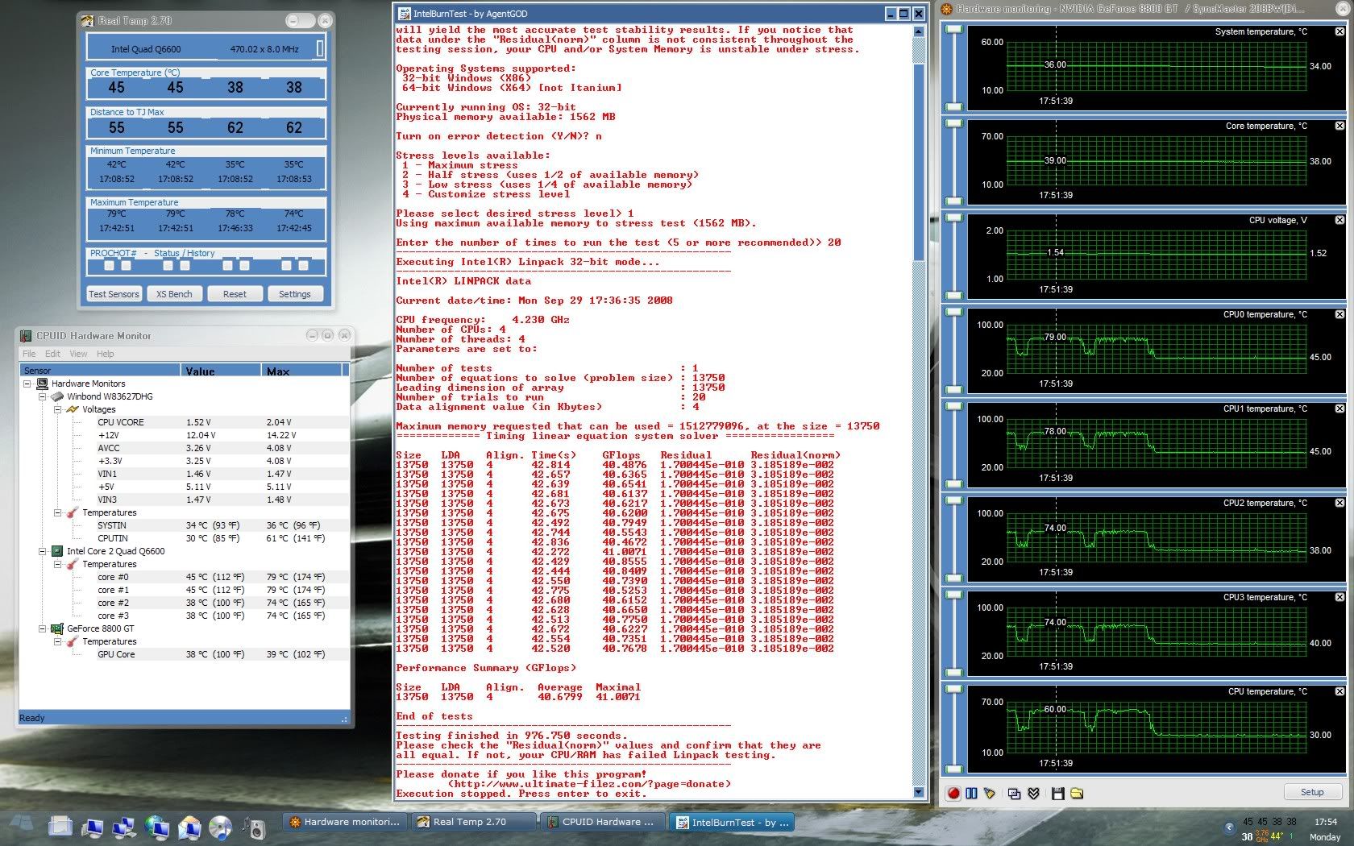The width and height of the screenshot is (1354, 846).
Task: Click the show desktop icon in quick launch
Action: (x=60, y=827)
